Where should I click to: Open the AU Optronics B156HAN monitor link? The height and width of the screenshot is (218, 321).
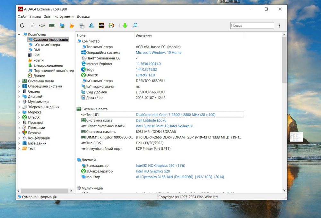(180, 177)
